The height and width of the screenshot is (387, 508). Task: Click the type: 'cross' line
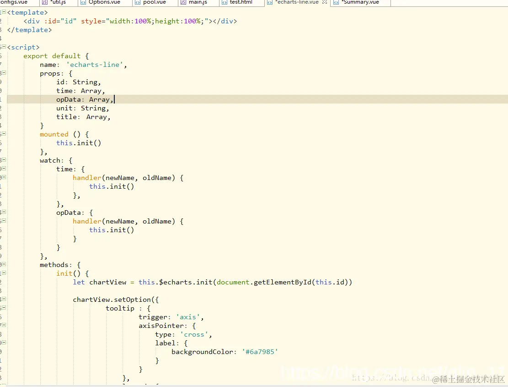[183, 334]
